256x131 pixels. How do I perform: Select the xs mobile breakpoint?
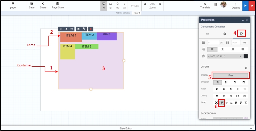click(125, 5)
